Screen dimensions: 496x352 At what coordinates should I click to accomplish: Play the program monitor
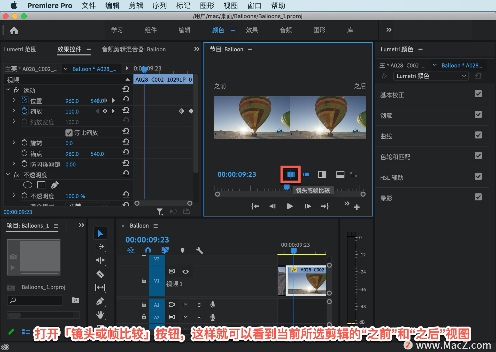(290, 206)
